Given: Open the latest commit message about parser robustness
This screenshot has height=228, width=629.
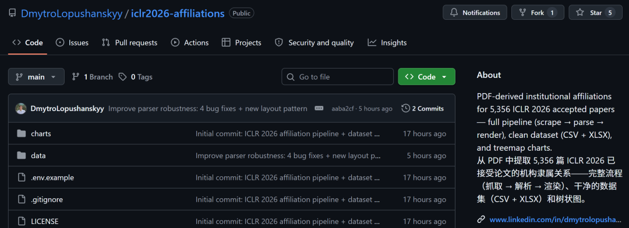Looking at the screenshot, I should point(208,109).
